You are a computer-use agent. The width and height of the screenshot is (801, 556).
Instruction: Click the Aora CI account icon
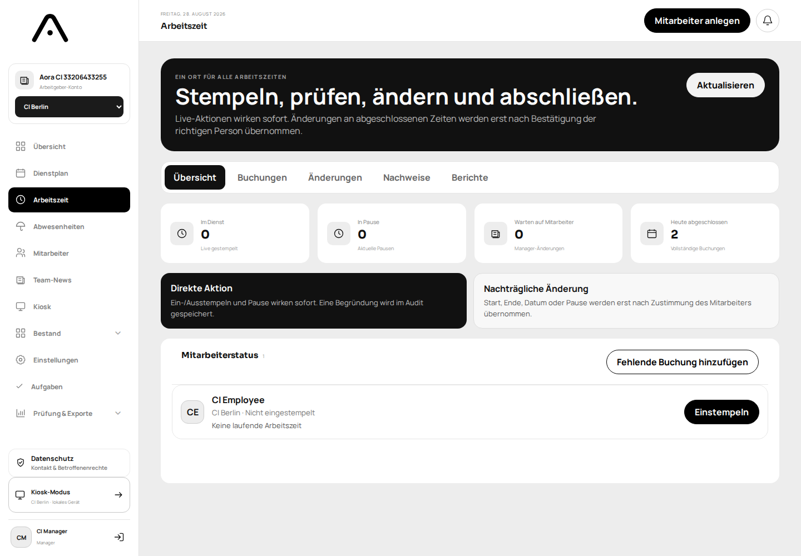point(24,81)
